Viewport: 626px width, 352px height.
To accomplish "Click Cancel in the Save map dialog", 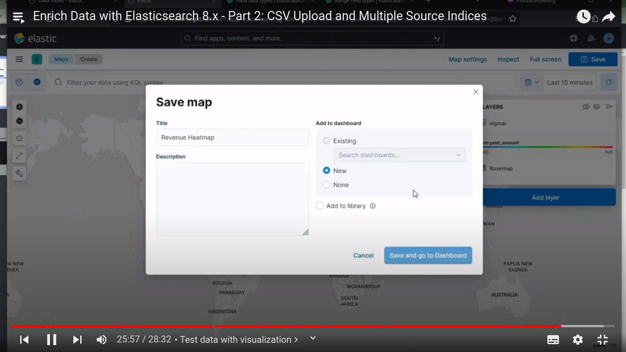I will point(363,255).
